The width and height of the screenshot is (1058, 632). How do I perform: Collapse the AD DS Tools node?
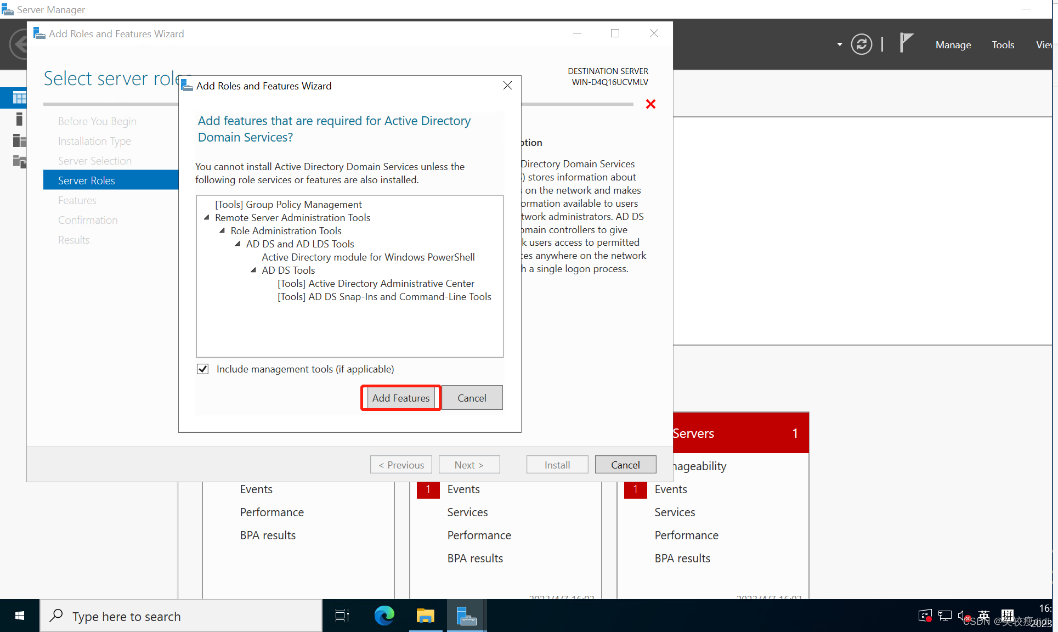[253, 270]
